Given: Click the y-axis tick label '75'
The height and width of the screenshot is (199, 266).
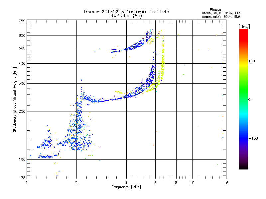Looking at the screenshot, I should (x=23, y=178).
